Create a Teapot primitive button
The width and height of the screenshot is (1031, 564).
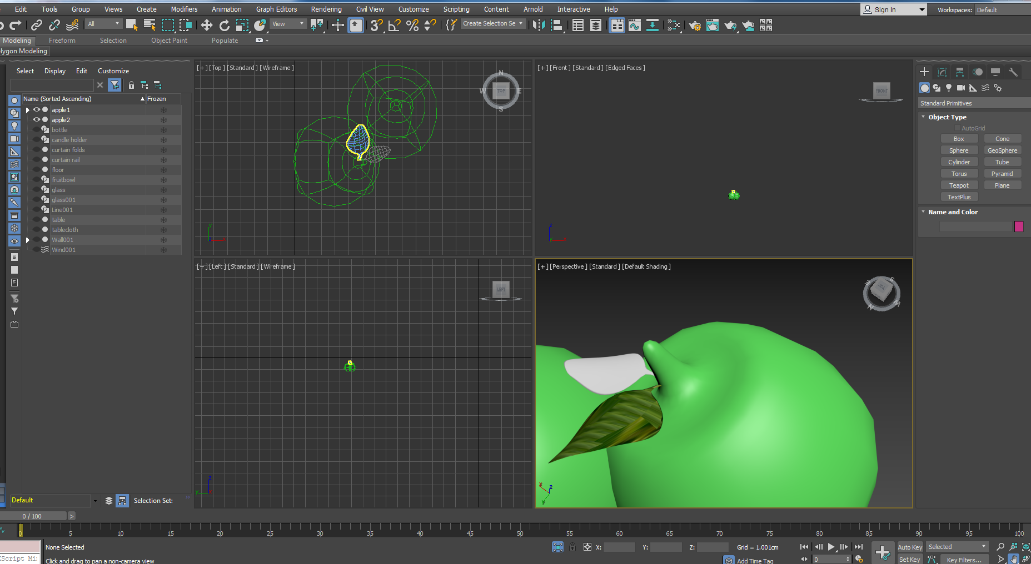point(959,185)
